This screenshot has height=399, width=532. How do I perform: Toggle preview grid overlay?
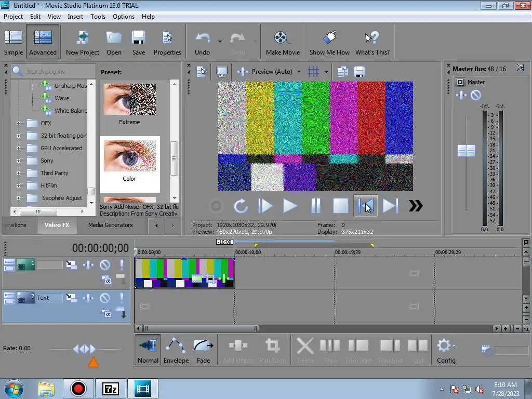(x=313, y=72)
